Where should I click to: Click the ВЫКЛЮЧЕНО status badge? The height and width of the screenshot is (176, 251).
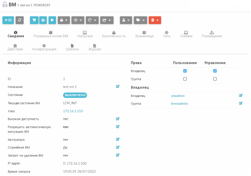point(75,95)
